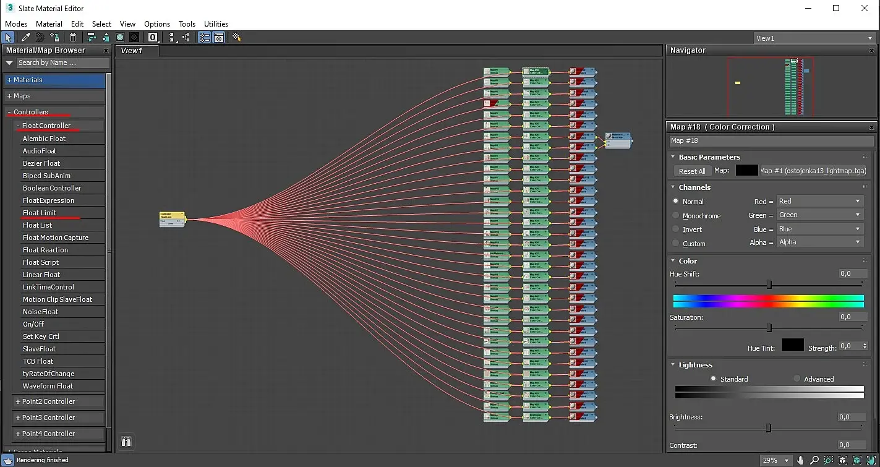
Task: Click the Zoom Extents Selected icon
Action: (x=857, y=460)
